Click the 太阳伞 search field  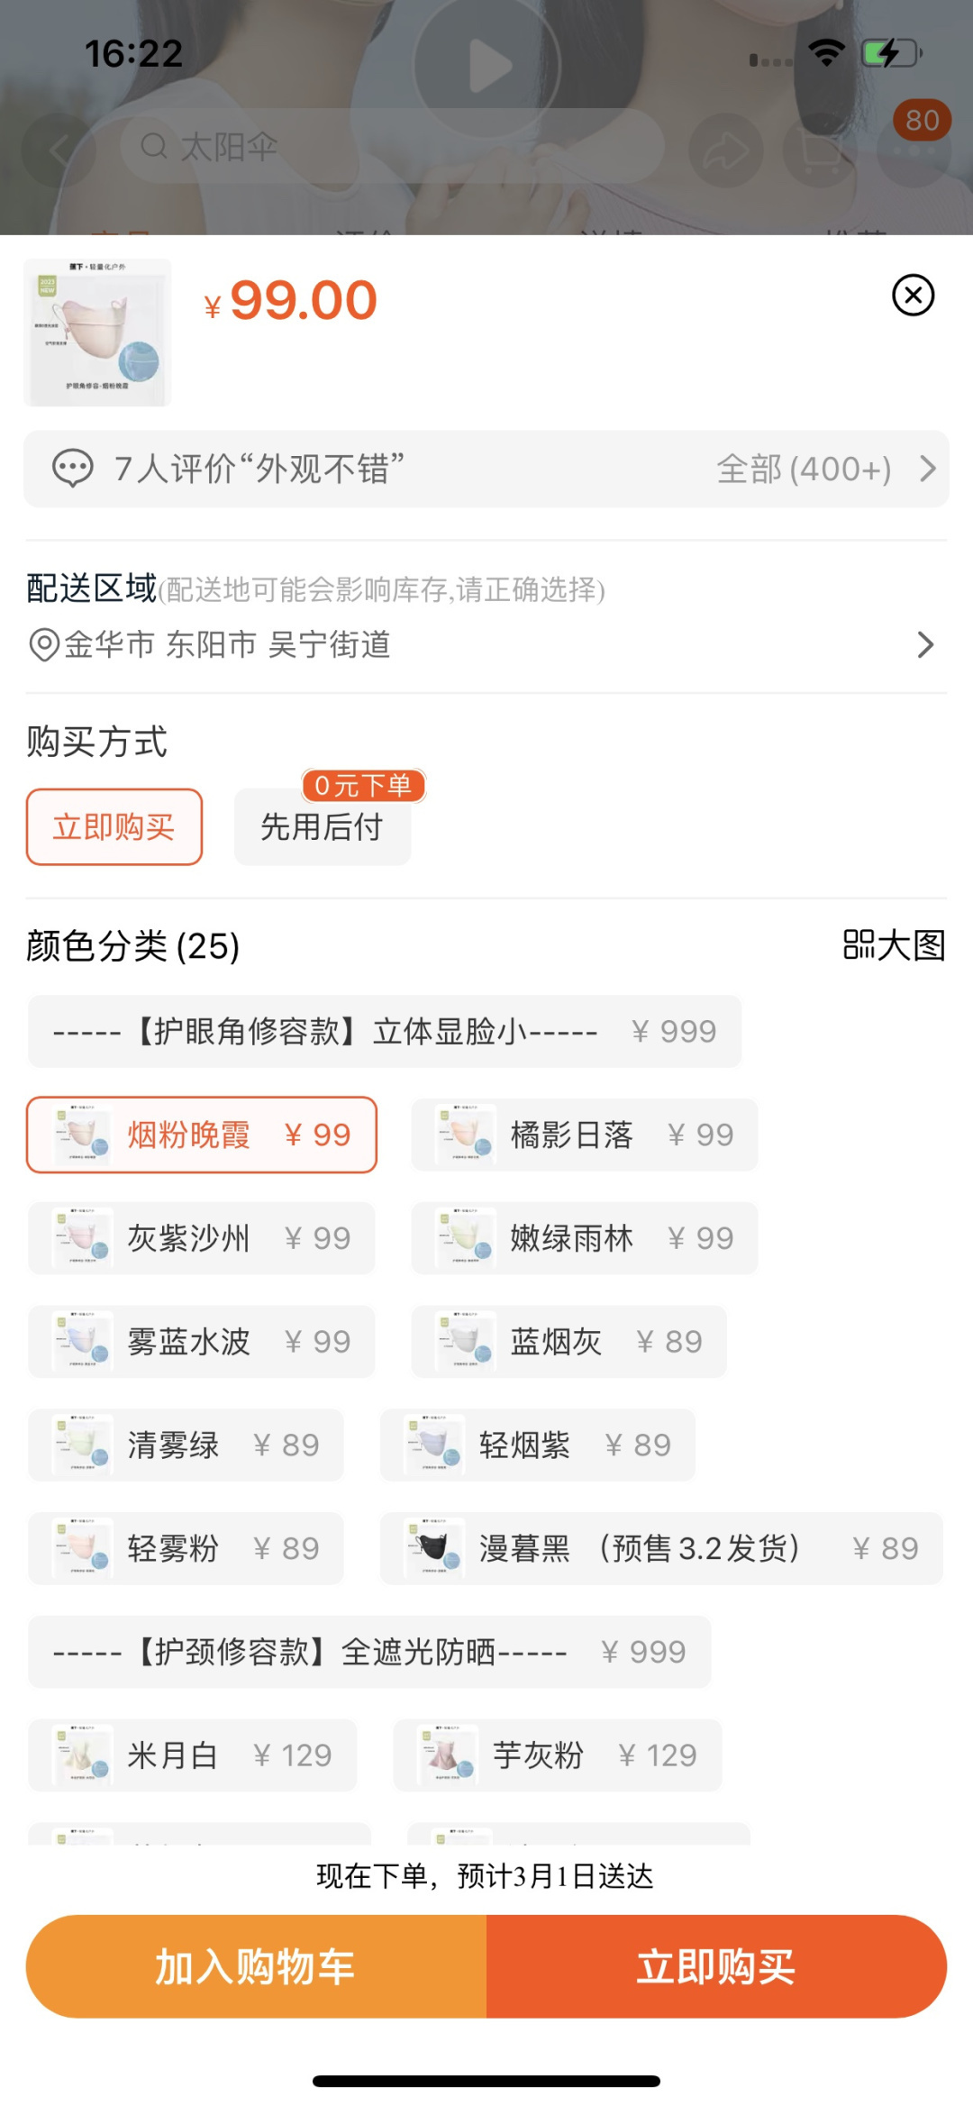pyautogui.click(x=392, y=146)
